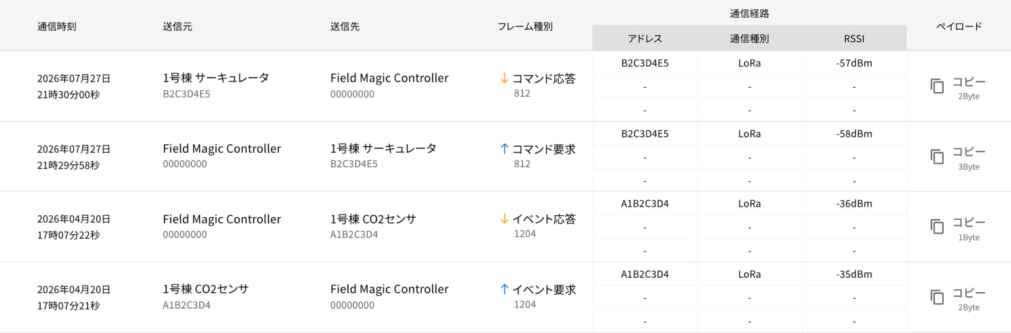This screenshot has height=333, width=1011.
Task: Click copy icon for the 3Byte payload
Action: 937,157
